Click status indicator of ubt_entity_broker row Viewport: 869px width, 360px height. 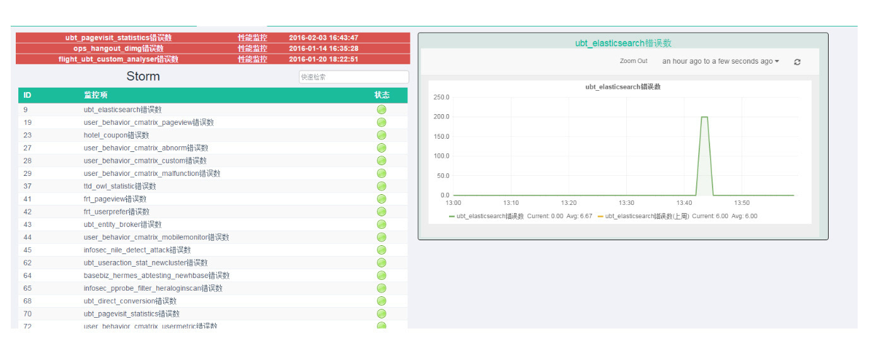pos(382,224)
